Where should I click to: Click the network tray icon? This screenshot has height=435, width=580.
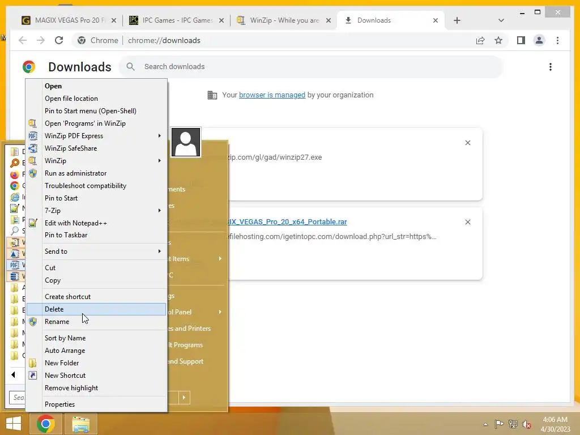(513, 424)
